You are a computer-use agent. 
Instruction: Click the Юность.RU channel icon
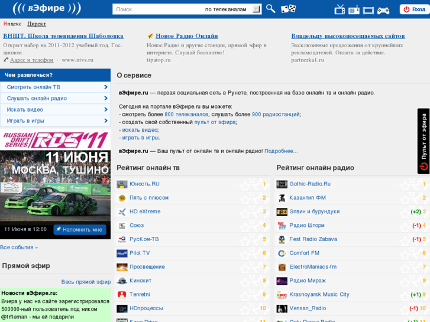(x=122, y=184)
